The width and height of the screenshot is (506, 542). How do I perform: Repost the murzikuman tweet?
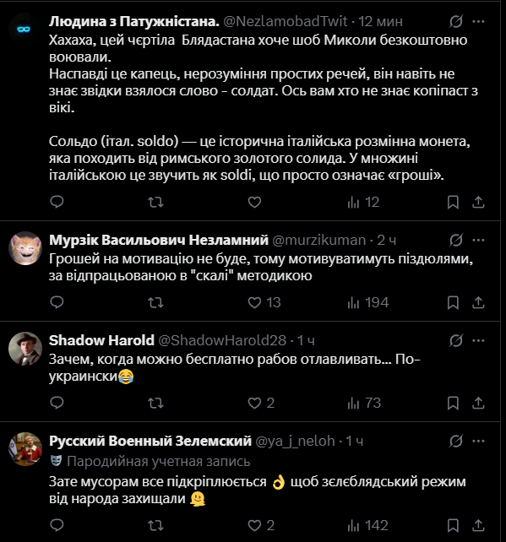point(155,303)
